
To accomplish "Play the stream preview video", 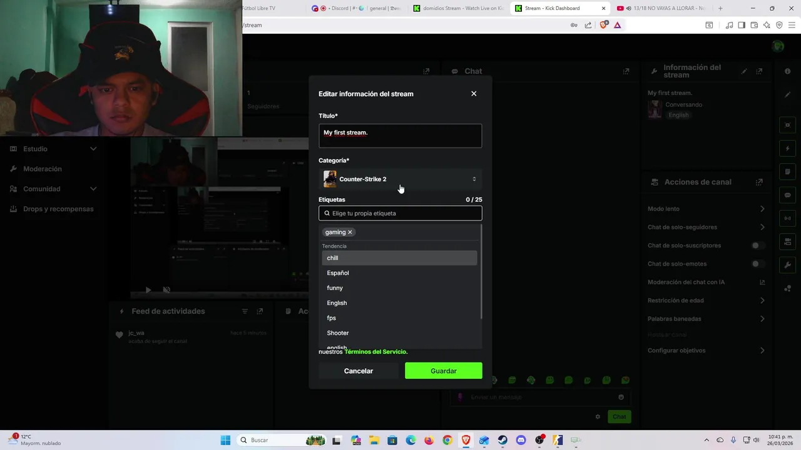I will [148, 290].
